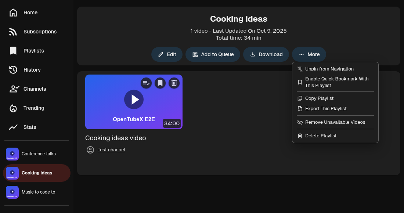Click the Copy Playlist icon
The height and width of the screenshot is (213, 404).
(300, 98)
